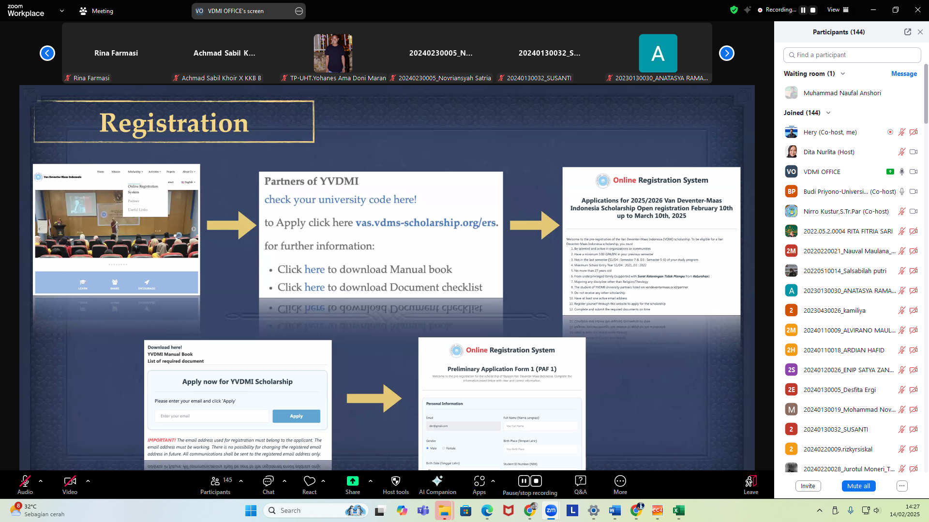
Task: Click the Mute all button
Action: (x=858, y=486)
